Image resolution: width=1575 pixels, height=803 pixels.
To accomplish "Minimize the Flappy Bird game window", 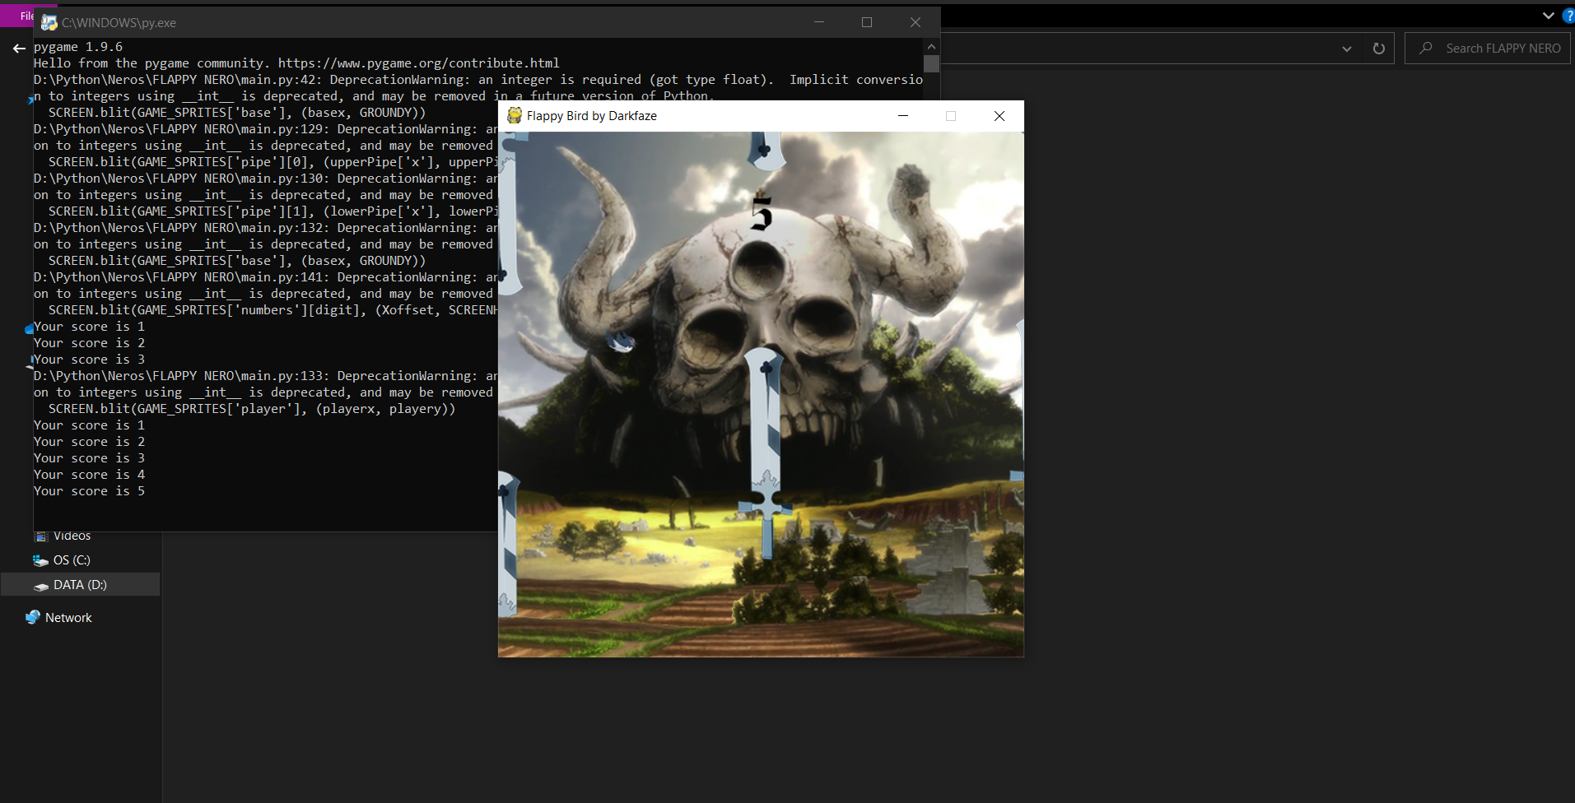I will tap(902, 116).
